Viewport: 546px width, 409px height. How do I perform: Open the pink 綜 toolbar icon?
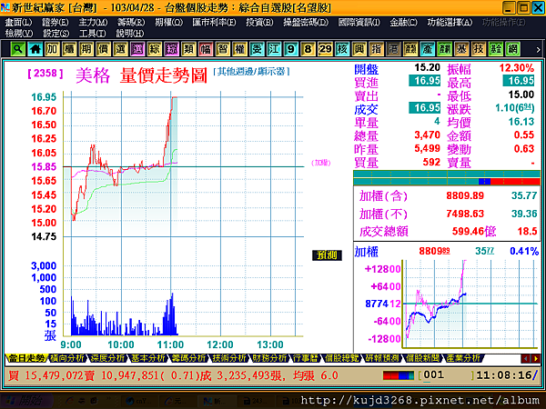click(x=171, y=49)
